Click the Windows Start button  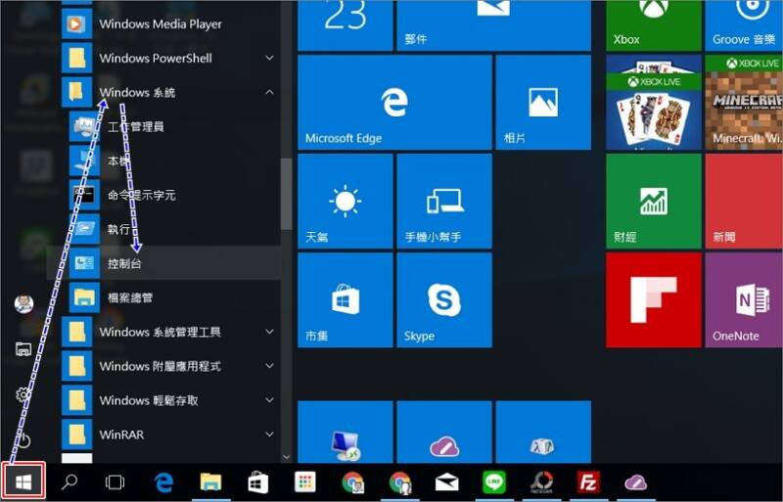[x=23, y=481]
